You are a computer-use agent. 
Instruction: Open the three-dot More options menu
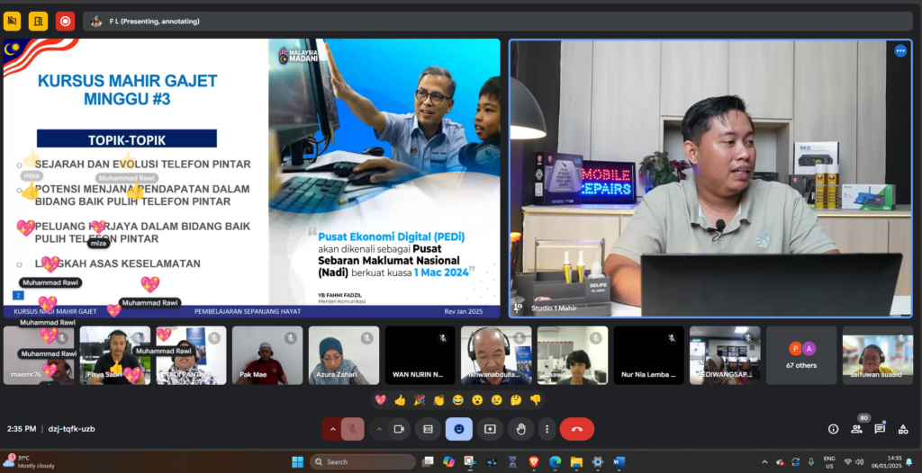547,429
